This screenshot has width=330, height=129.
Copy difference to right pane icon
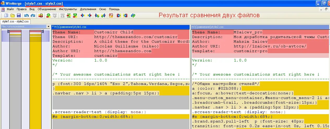click(x=83, y=15)
